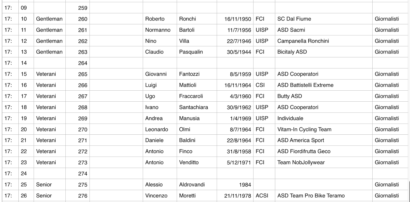Screen dimensions: 410x202
Task: Click the ASD Fiordifrutta Geco cell
Action: click(x=324, y=151)
